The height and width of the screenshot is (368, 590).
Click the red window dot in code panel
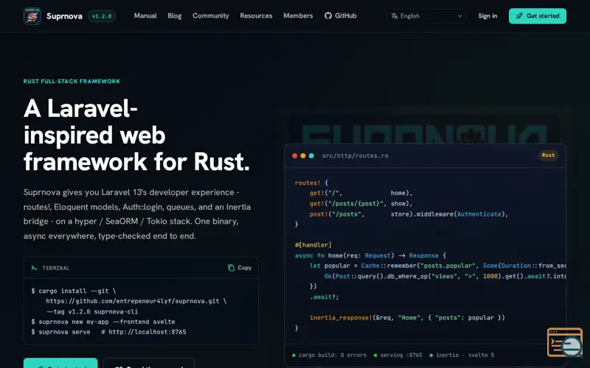pos(294,156)
